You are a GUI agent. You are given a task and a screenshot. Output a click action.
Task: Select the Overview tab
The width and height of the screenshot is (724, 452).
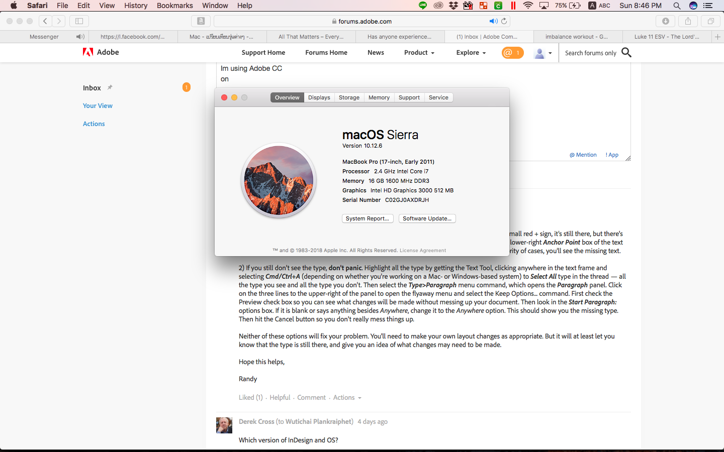point(287,97)
